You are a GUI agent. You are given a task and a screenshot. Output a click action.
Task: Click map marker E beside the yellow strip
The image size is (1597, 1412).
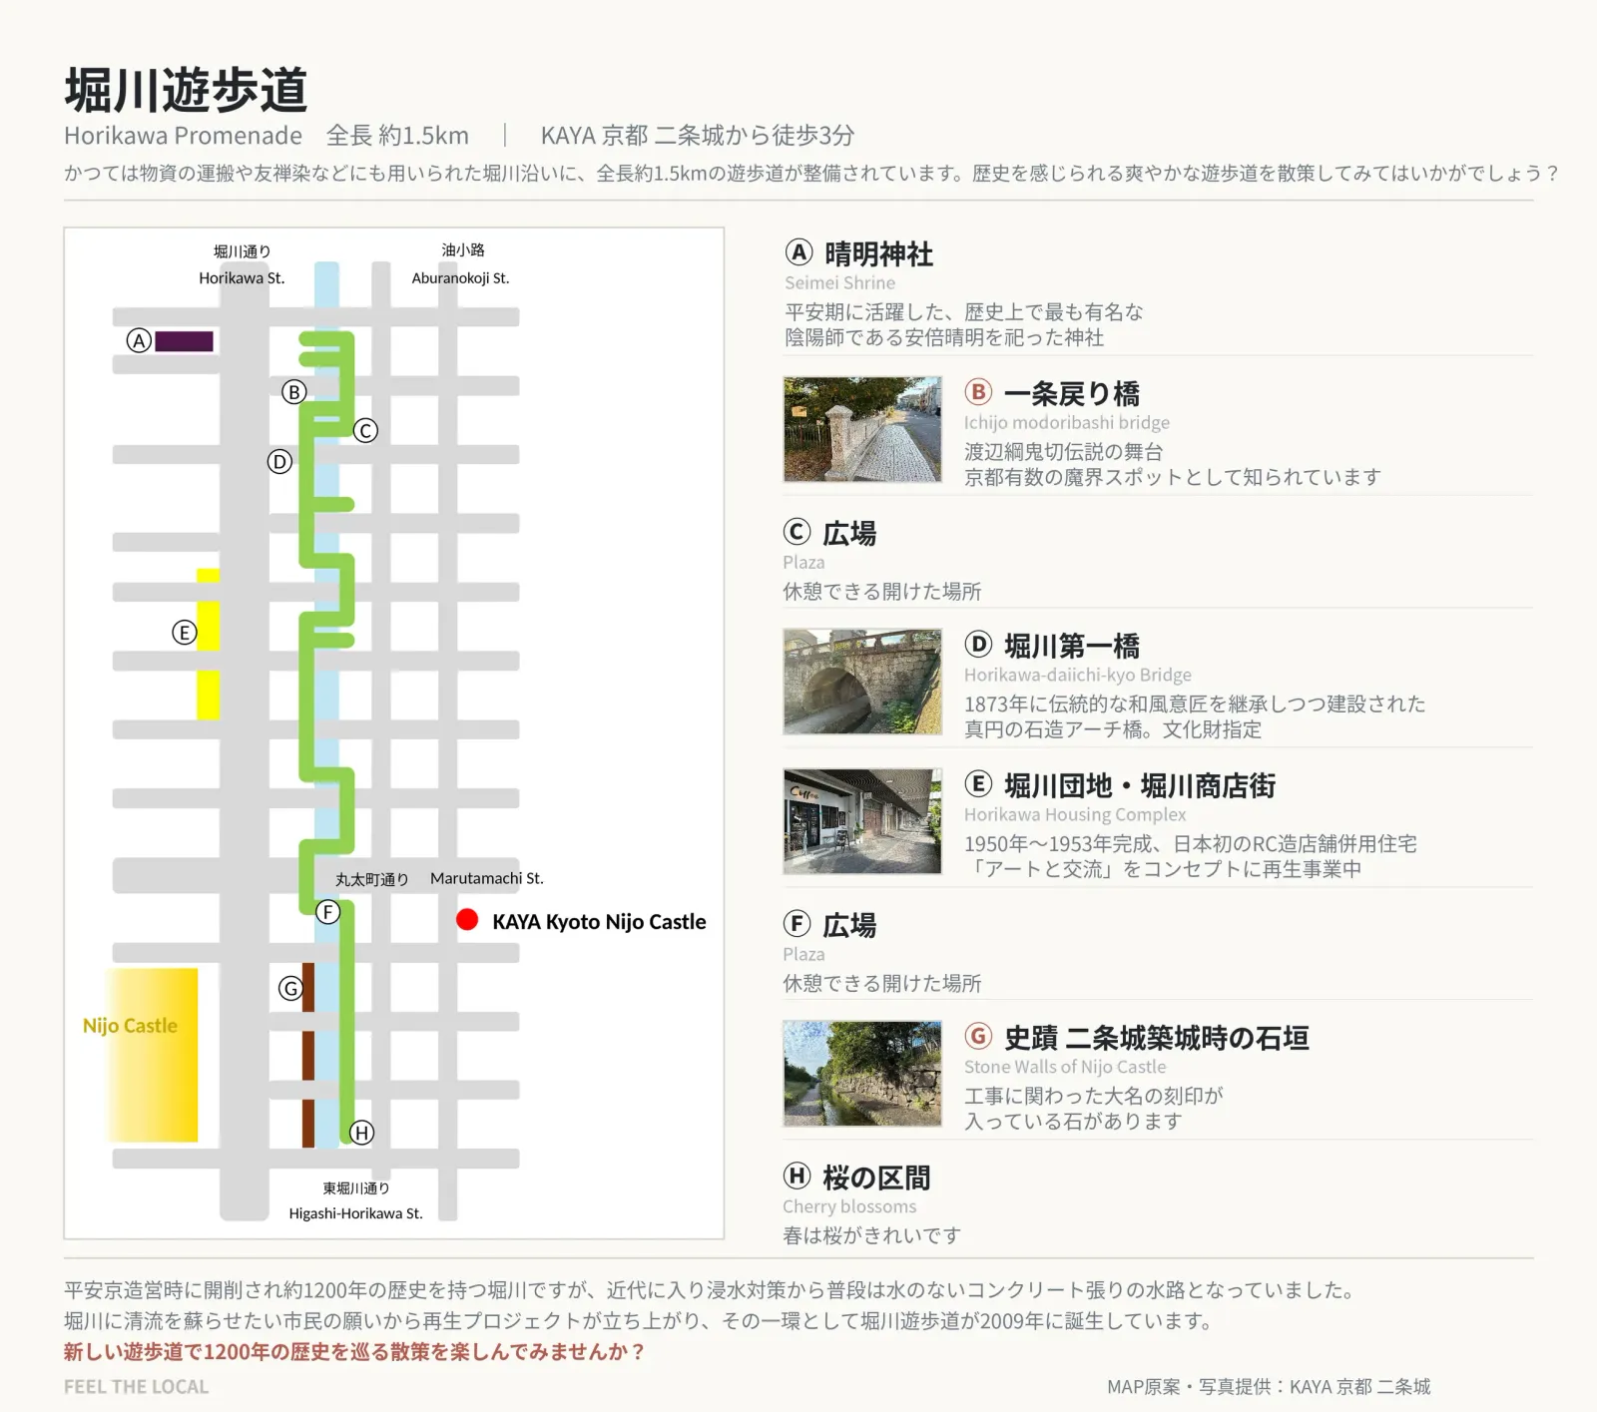[x=185, y=633]
